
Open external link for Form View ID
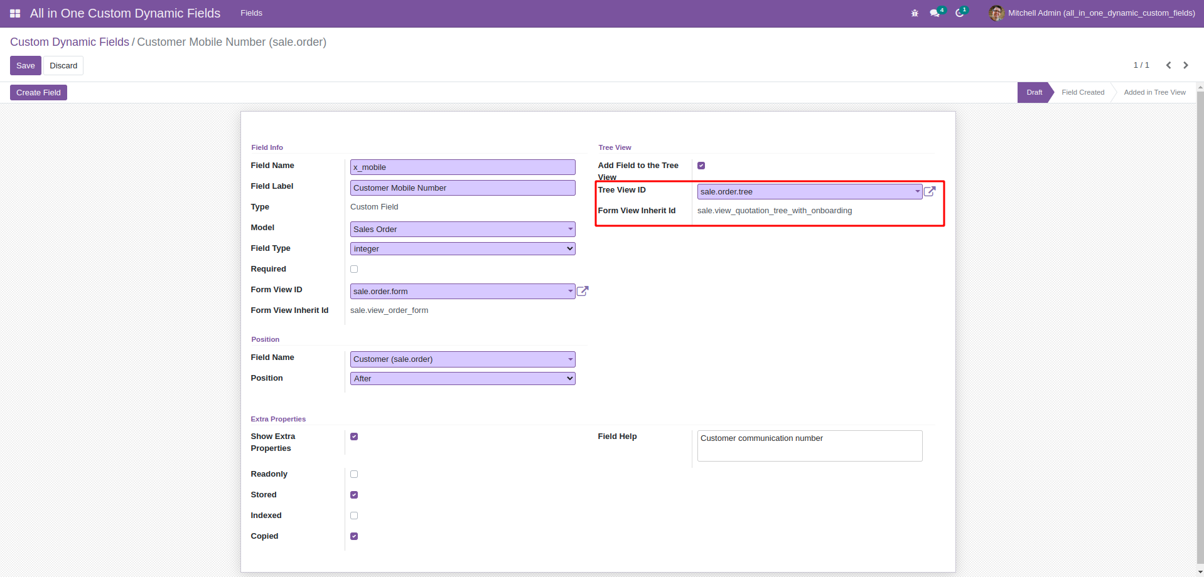[x=583, y=291]
